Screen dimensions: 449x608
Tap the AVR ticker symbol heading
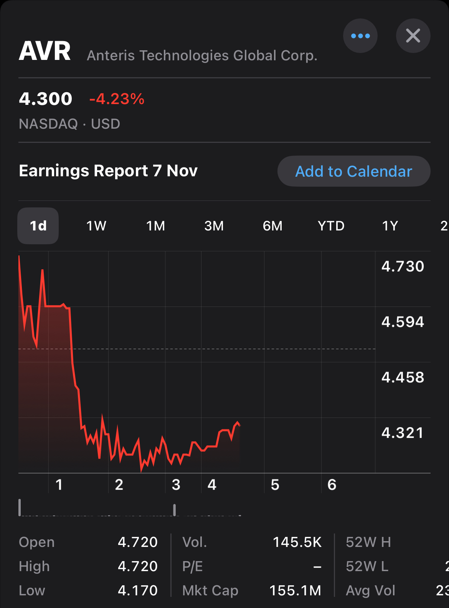(45, 51)
